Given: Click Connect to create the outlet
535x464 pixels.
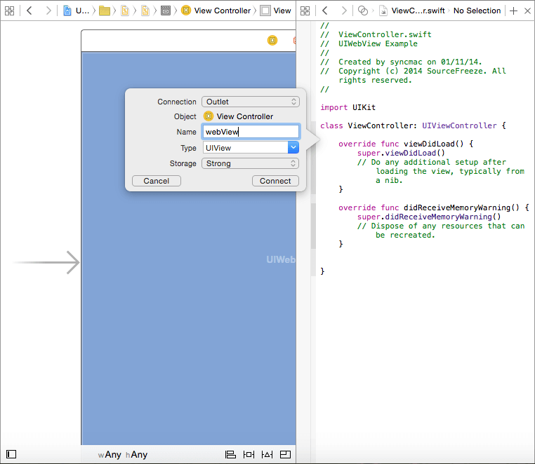Looking at the screenshot, I should pos(275,181).
